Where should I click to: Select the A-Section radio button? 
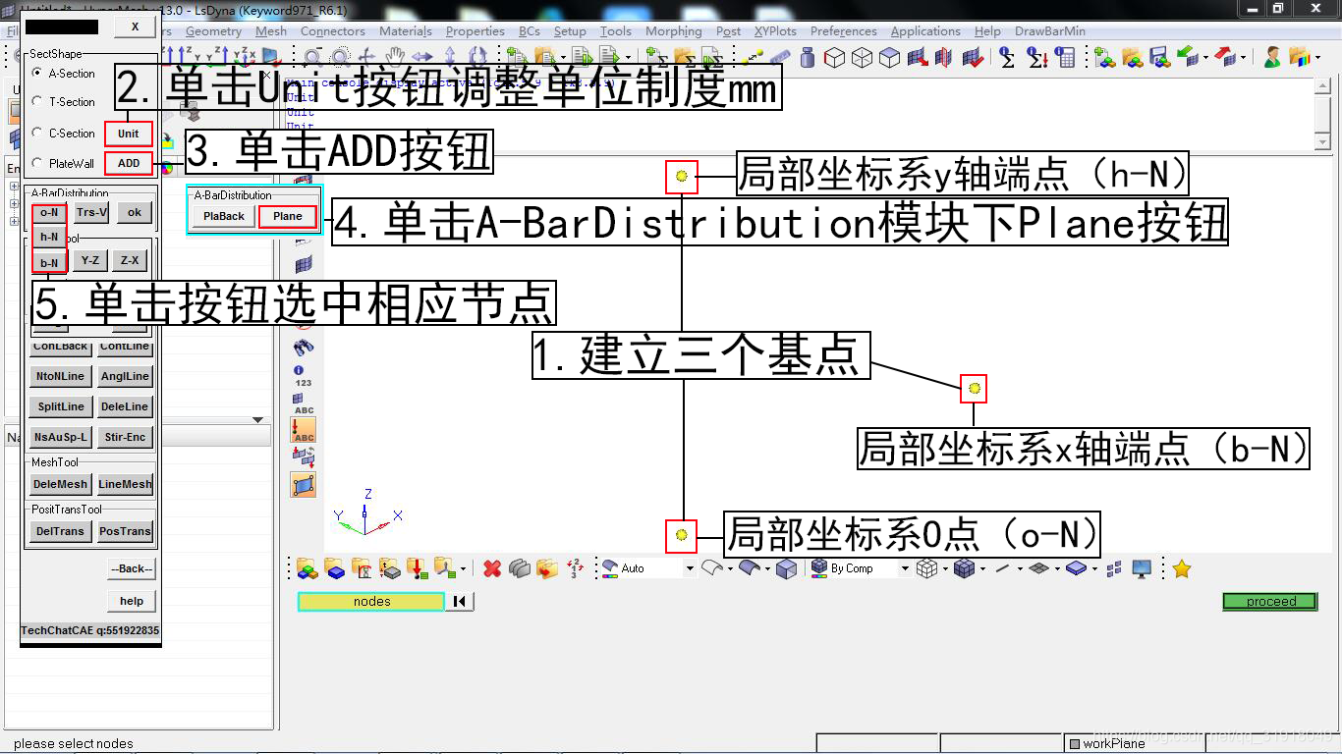pyautogui.click(x=37, y=74)
